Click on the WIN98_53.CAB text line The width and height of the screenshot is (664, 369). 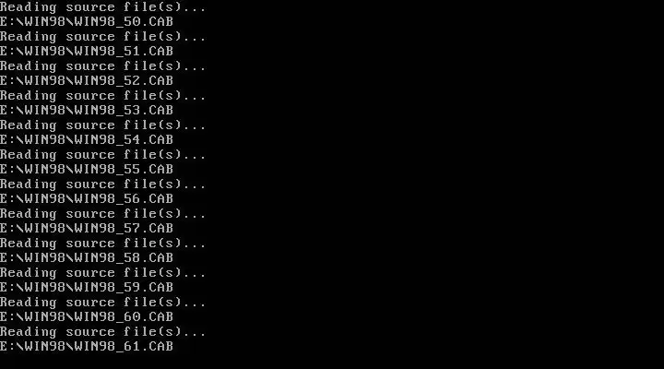(x=87, y=110)
